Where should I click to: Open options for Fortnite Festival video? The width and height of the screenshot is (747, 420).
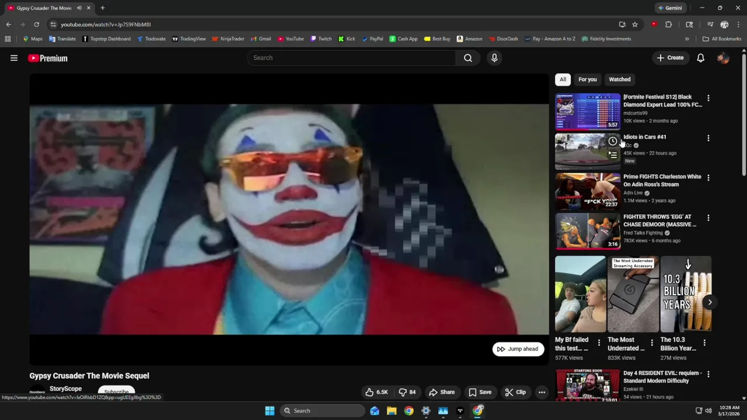coord(708,98)
